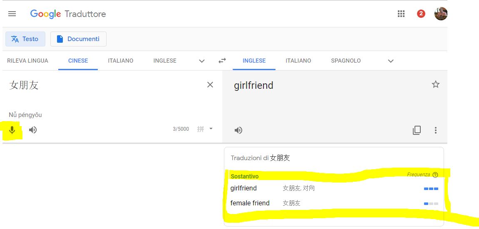Expand more target languages list

[390, 61]
